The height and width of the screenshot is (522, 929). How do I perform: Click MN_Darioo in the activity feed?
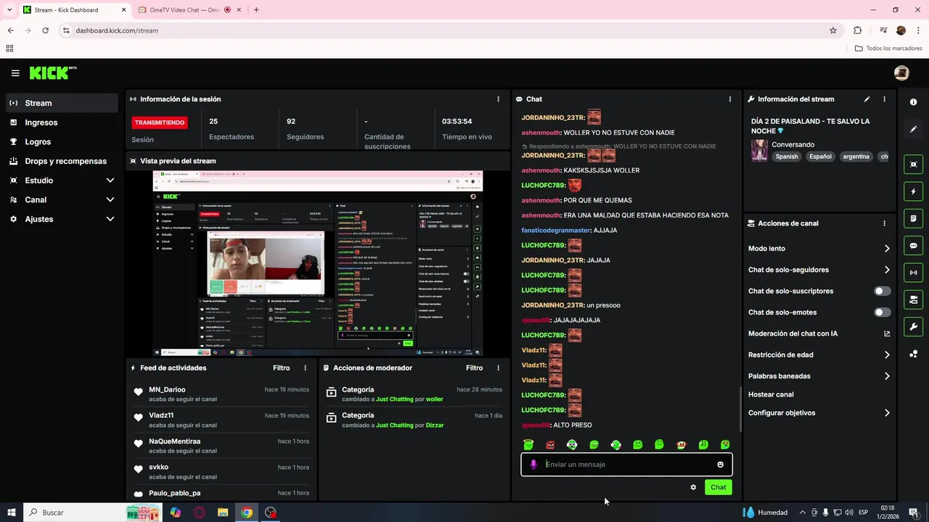(x=167, y=389)
